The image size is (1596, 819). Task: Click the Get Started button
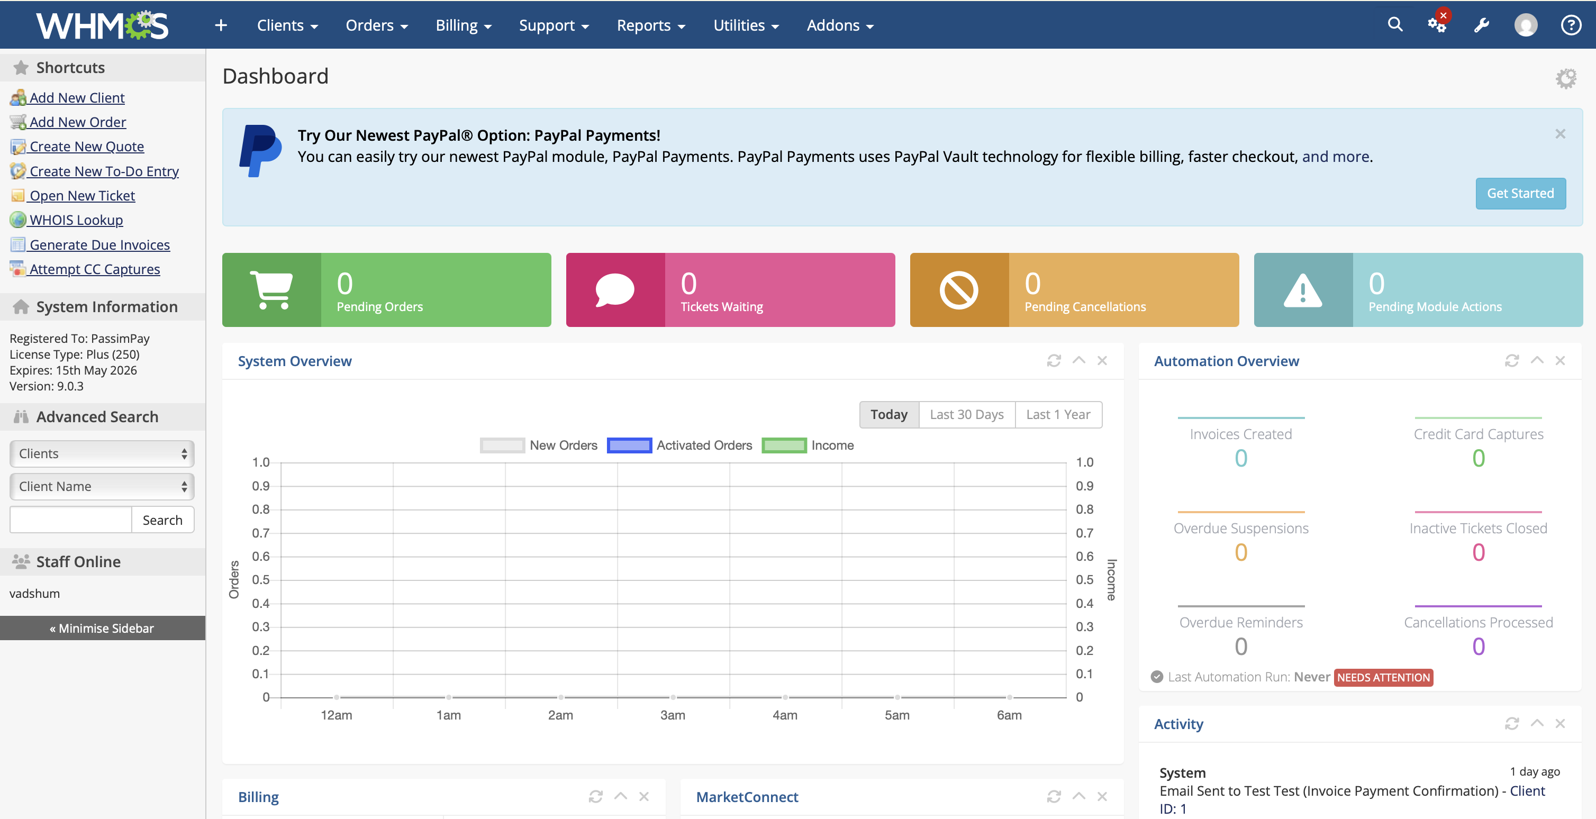click(x=1520, y=193)
